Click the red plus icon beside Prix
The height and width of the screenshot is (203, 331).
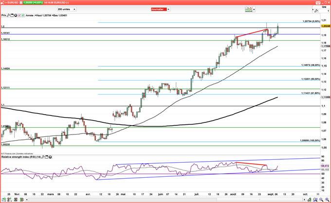[x=19, y=16]
